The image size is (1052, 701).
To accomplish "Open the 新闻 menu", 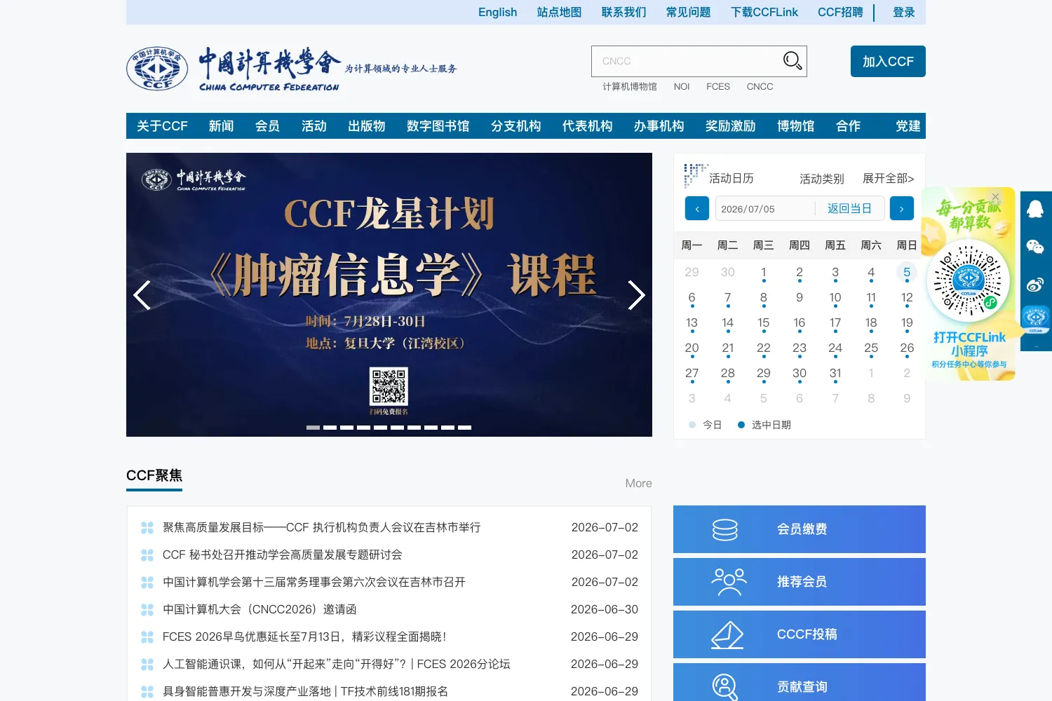I will click(x=221, y=126).
